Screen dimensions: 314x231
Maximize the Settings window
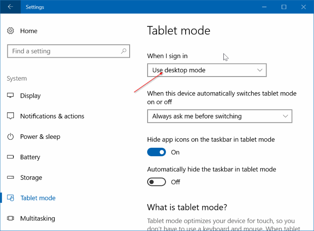click(x=284, y=7)
